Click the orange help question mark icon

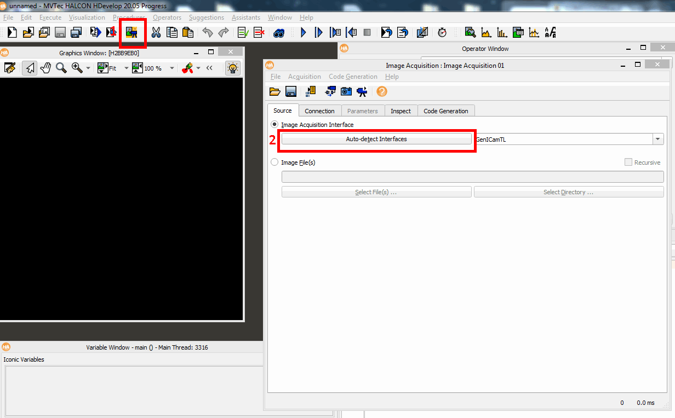click(x=381, y=92)
